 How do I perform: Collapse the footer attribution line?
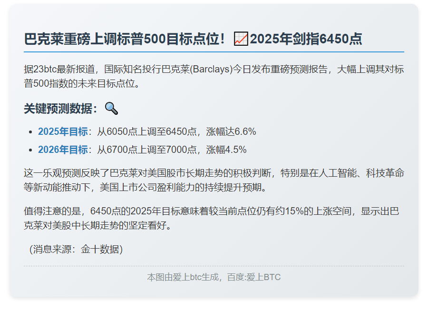[213, 277]
